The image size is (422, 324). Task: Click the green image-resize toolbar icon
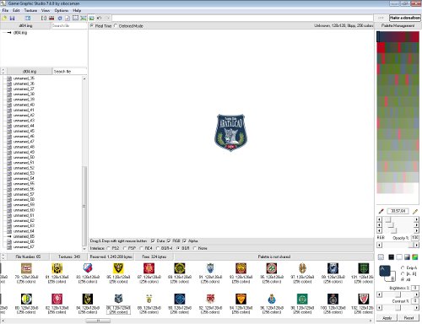coord(84,18)
